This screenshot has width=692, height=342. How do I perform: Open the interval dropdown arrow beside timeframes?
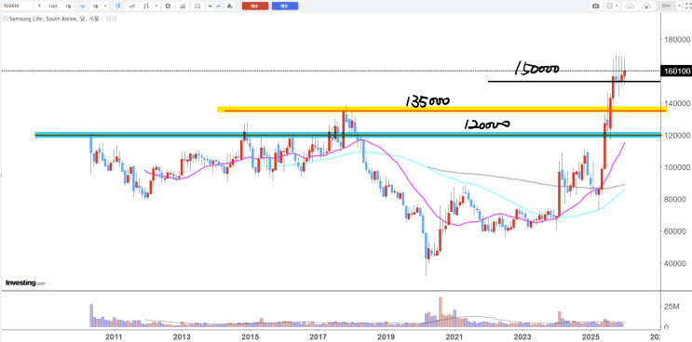click(105, 6)
